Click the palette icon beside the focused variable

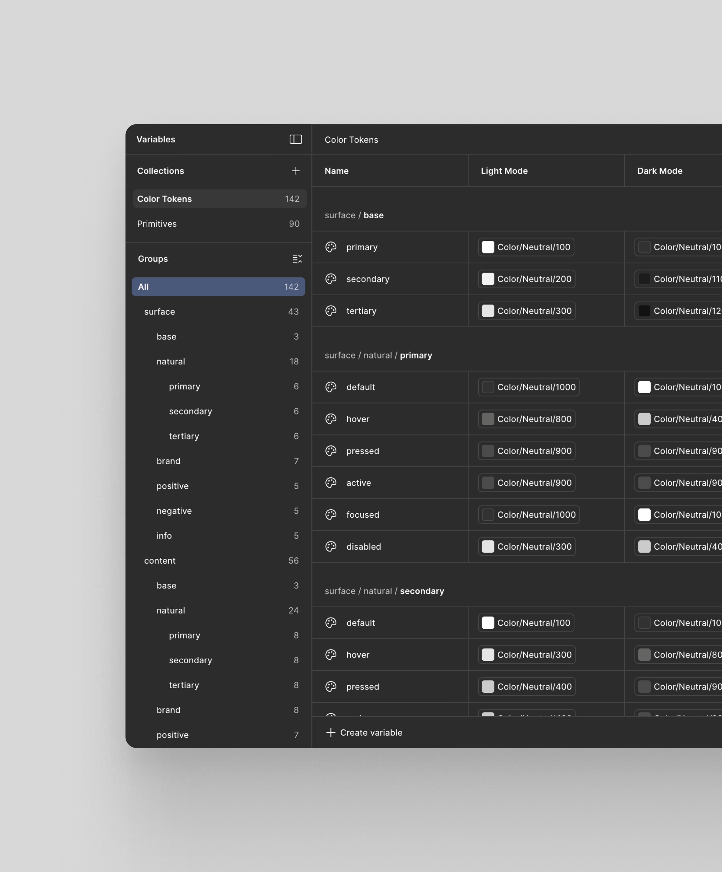click(331, 515)
